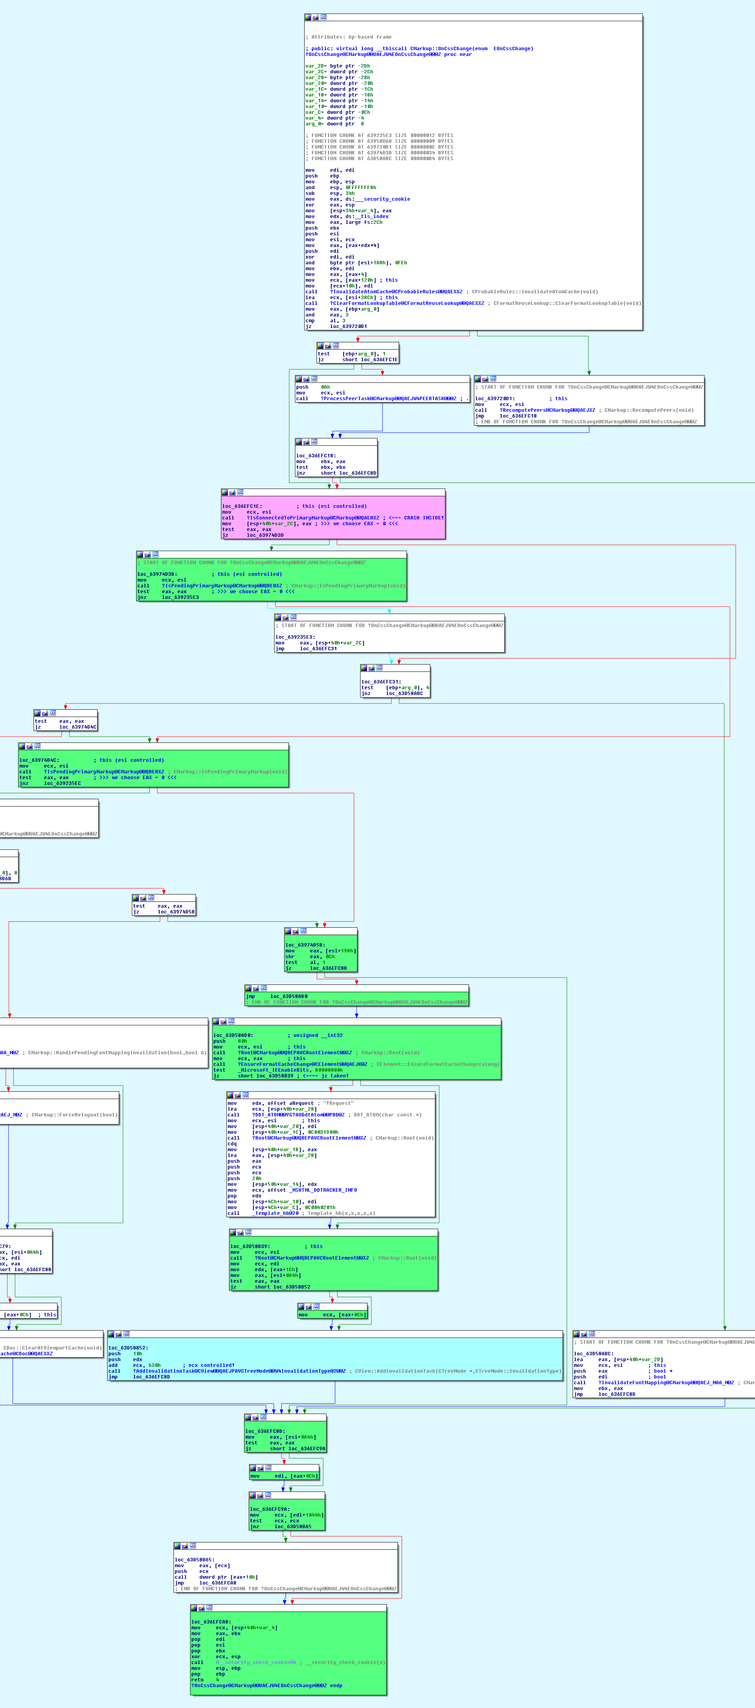The height and width of the screenshot is (1708, 755).
Task: Click the __security_check_cookie call line
Action: [289, 1662]
